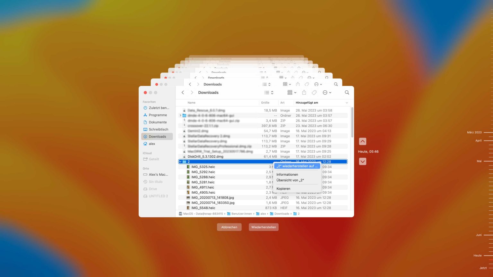Image resolution: width=493 pixels, height=277 pixels.
Task: Click the file list vertical scrollbar
Action: (x=352, y=122)
